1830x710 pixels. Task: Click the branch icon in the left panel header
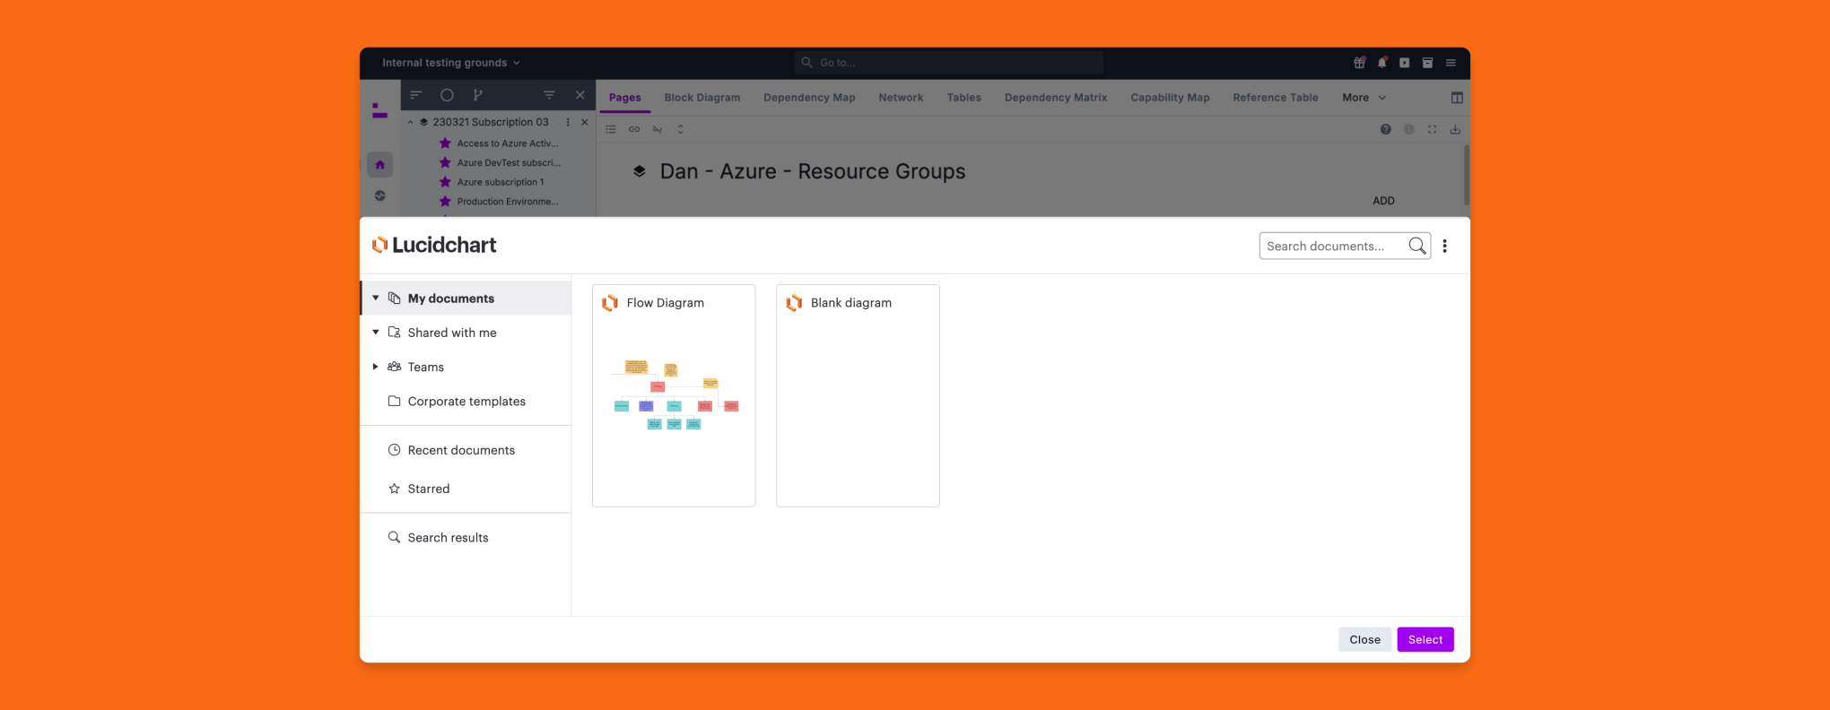(x=478, y=95)
